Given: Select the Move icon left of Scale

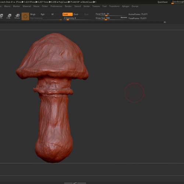Looking at the screenshot, I should 1,16.
